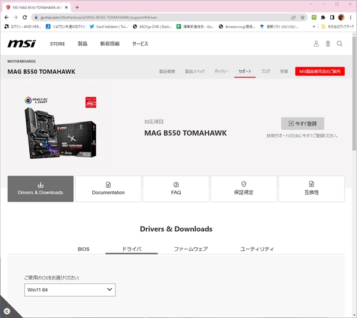Open the Documentation section tile
357x318 pixels.
108,188
